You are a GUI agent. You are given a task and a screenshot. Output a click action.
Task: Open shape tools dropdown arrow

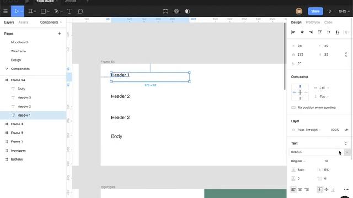(48, 12)
